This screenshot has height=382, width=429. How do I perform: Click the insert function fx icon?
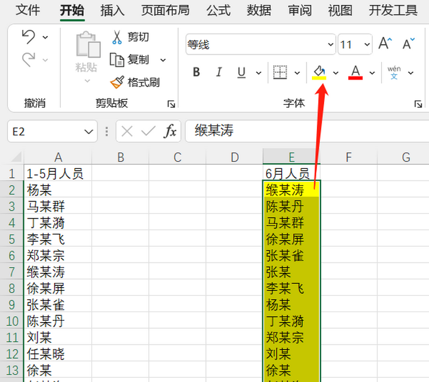[x=171, y=131]
